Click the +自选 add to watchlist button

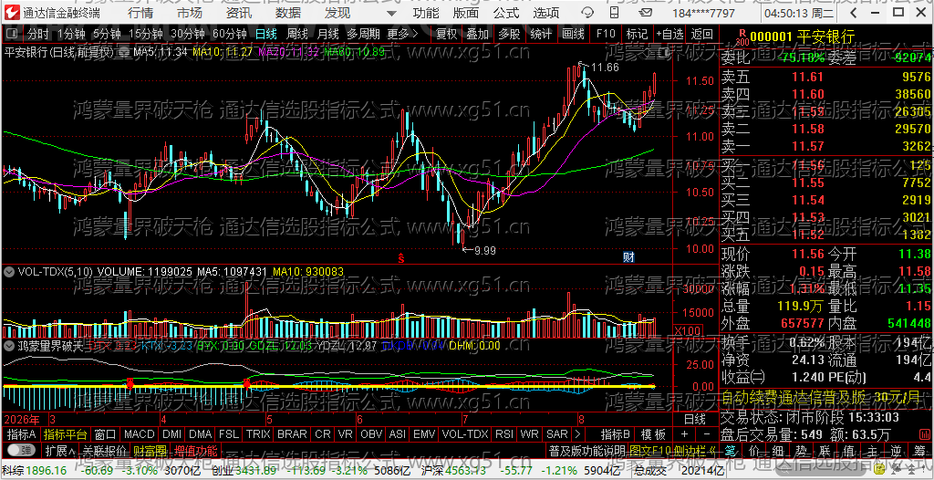coord(669,34)
